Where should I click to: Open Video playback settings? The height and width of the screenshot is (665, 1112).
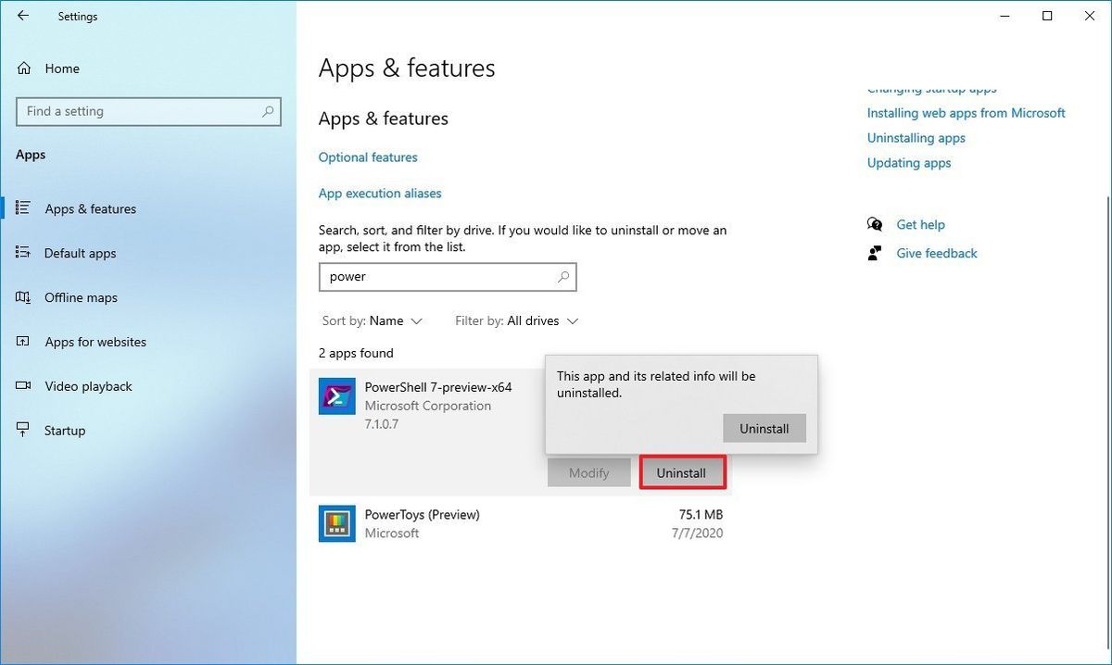pyautogui.click(x=89, y=387)
